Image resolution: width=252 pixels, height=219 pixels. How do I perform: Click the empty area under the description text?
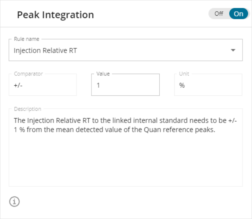(125, 162)
